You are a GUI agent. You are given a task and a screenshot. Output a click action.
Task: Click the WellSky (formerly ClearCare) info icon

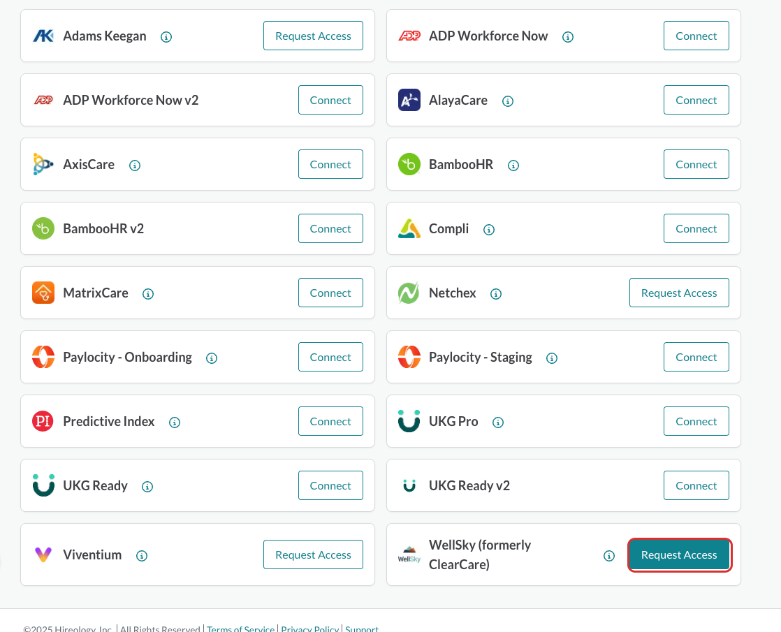609,556
